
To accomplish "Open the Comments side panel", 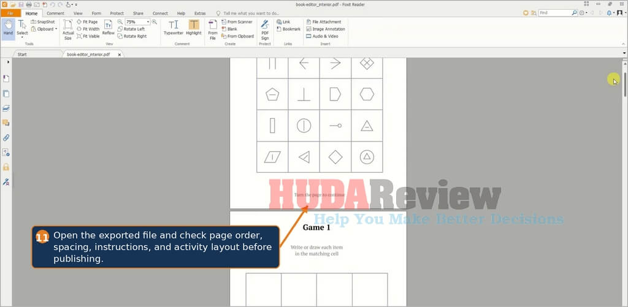I will tap(6, 123).
